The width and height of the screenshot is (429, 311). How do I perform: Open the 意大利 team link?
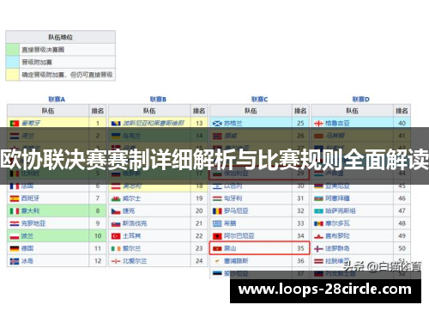[31, 211]
